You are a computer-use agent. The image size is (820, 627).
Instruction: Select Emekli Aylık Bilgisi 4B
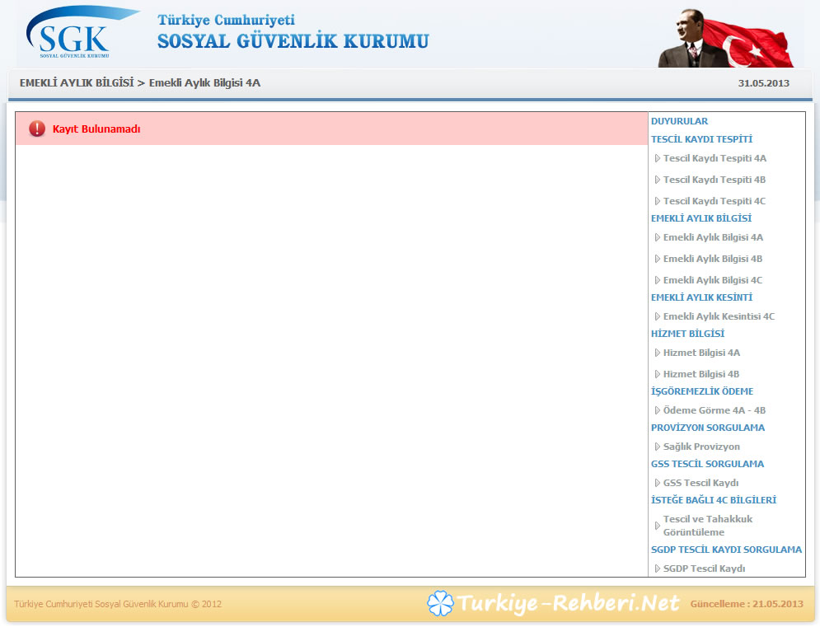(x=712, y=259)
